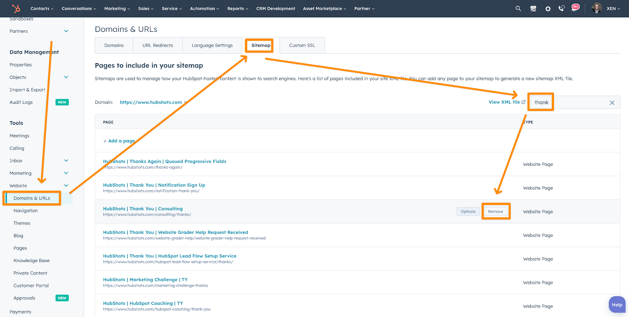Click the HubSpot sprocket logo
The height and width of the screenshot is (317, 629).
16,8
